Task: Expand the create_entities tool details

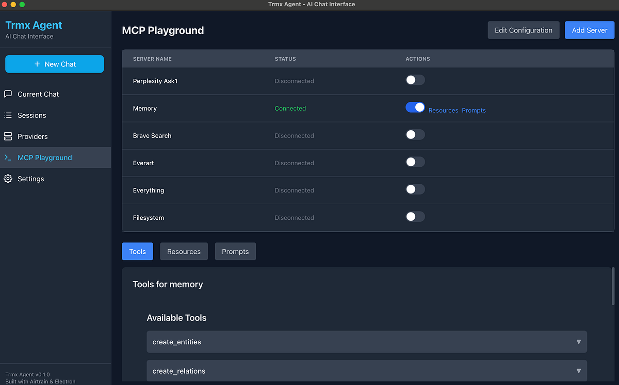Action: [x=578, y=342]
